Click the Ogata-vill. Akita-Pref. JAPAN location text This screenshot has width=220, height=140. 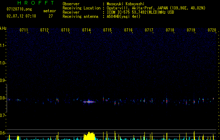(156, 8)
